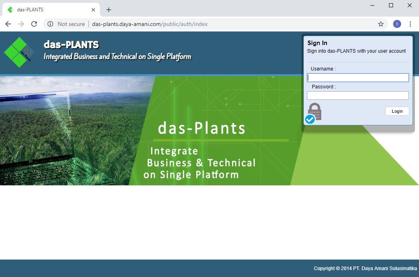Click the das-Plants banner image
This screenshot has width=419, height=277.
pyautogui.click(x=202, y=131)
